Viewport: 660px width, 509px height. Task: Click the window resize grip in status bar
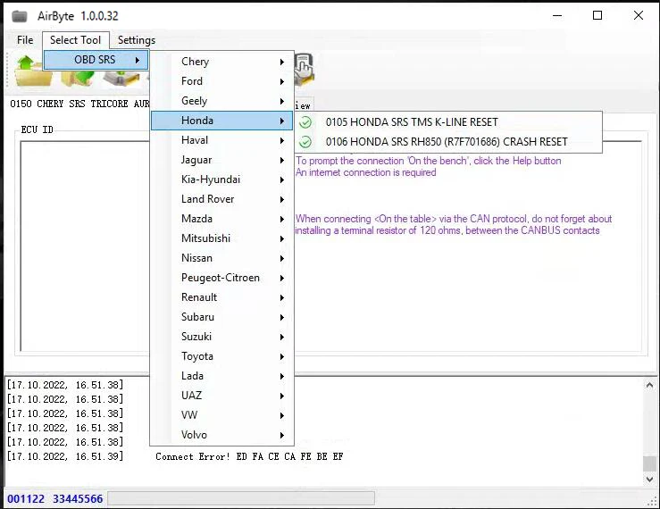click(x=652, y=501)
